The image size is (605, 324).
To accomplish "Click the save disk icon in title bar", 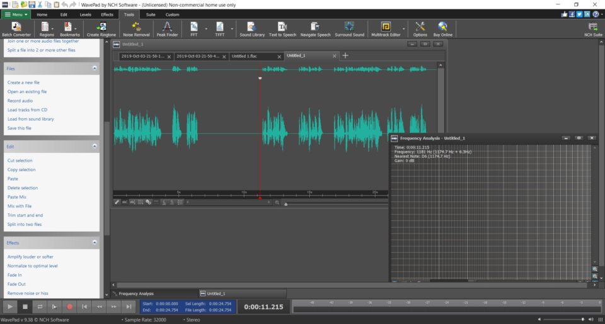I will (32, 4).
